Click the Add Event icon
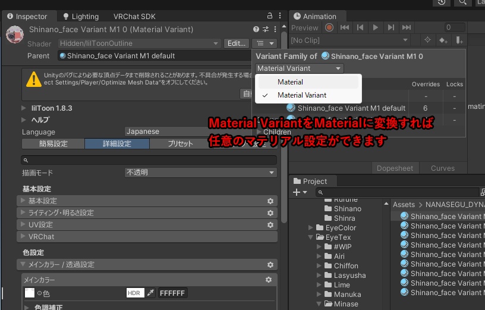The height and width of the screenshot is (310, 485). [459, 40]
